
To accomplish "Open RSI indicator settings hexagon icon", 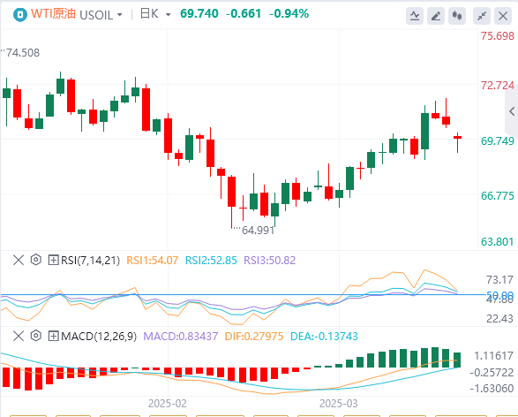I will pyautogui.click(x=35, y=260).
